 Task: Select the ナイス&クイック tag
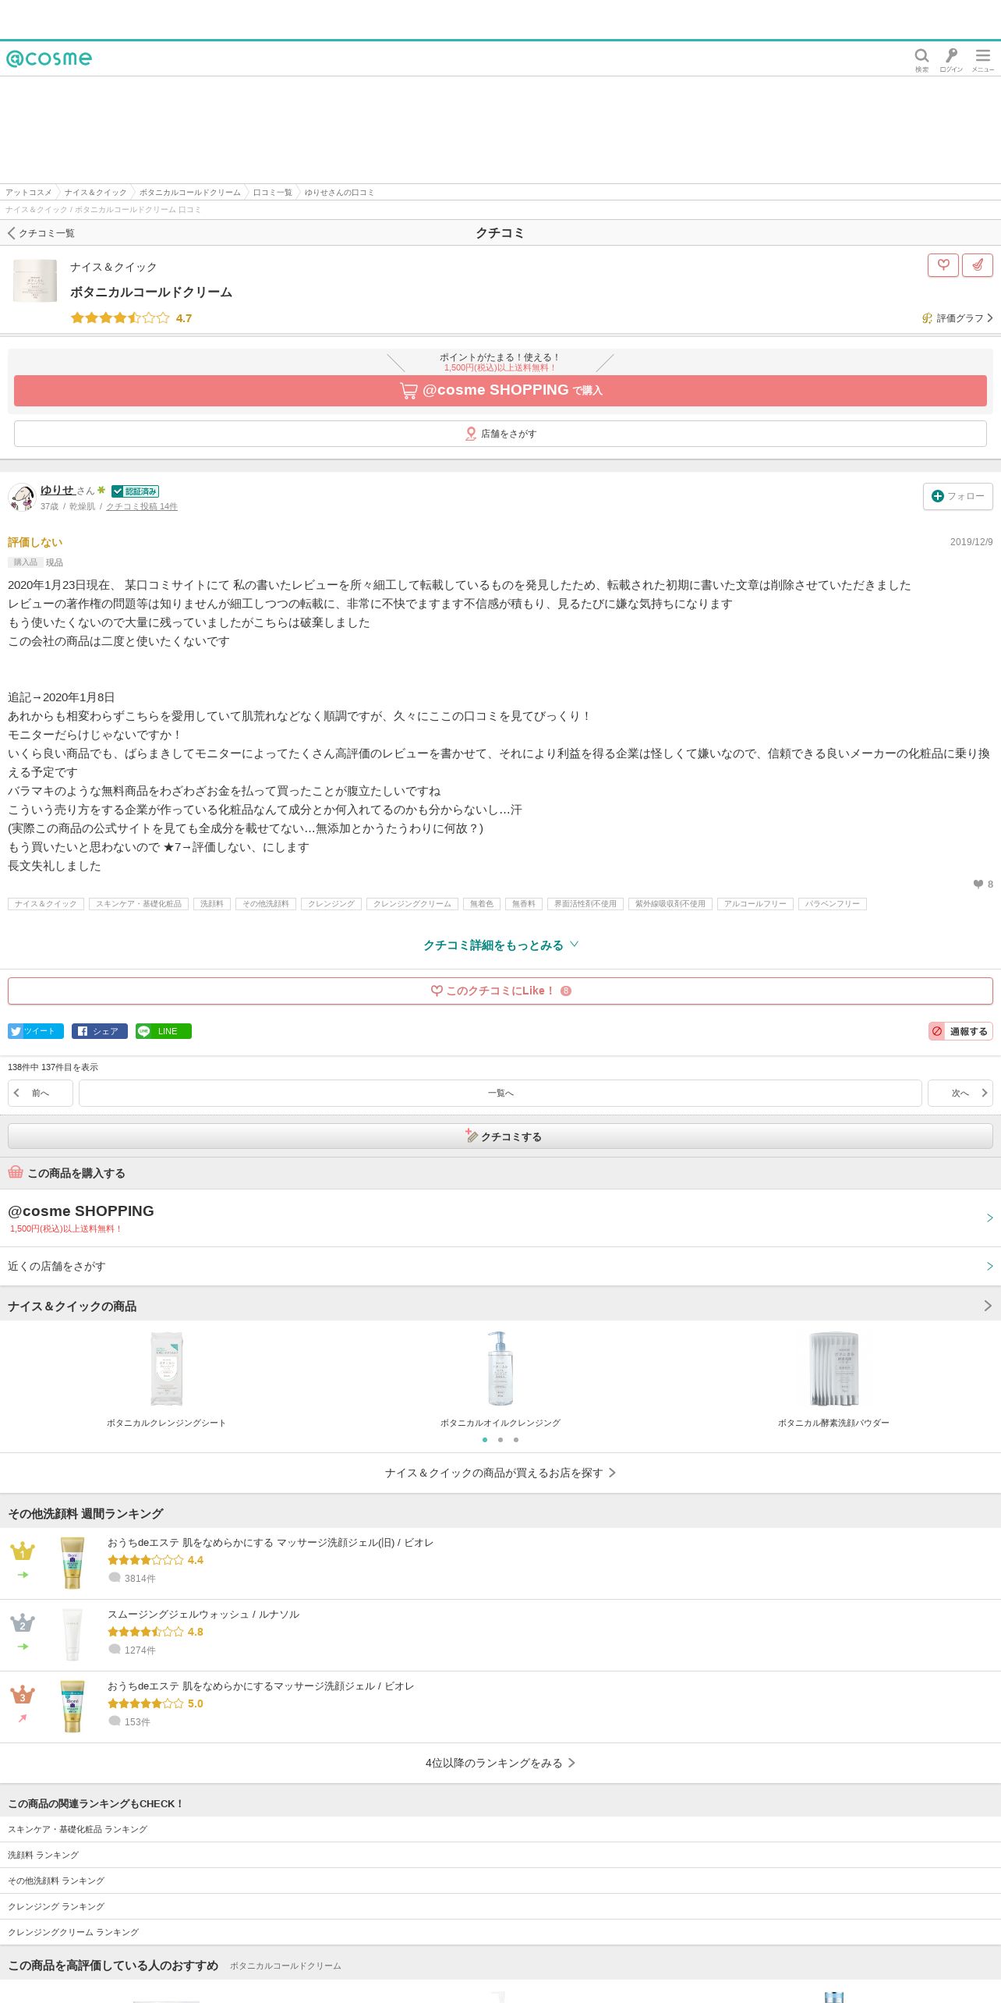click(45, 904)
